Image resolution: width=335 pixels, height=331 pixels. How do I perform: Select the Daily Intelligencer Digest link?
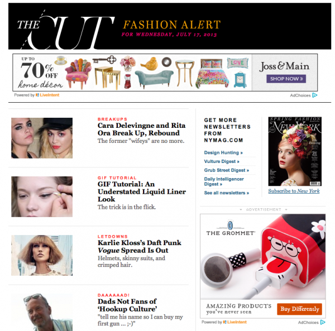point(224,181)
